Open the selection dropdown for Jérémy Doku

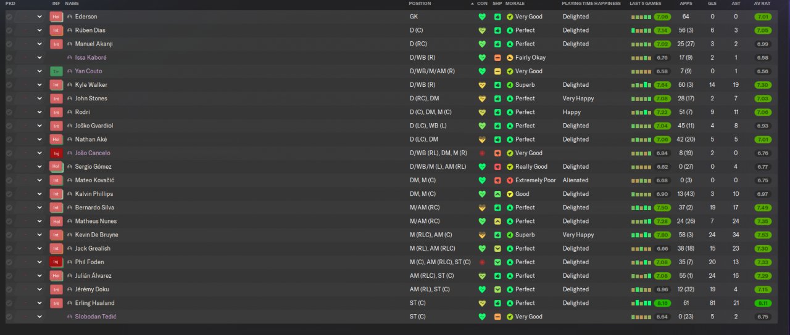point(39,289)
